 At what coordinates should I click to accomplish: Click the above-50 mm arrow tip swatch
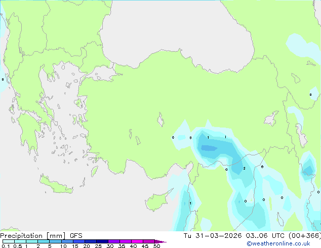point(160,241)
